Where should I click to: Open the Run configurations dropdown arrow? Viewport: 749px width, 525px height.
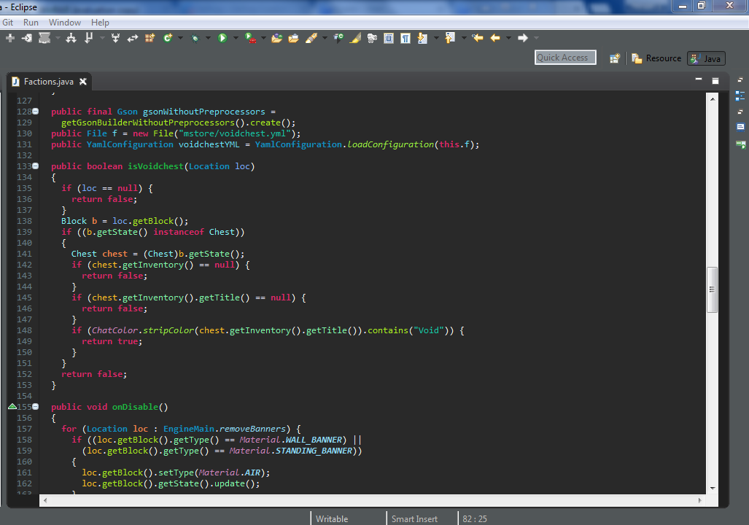(x=236, y=38)
